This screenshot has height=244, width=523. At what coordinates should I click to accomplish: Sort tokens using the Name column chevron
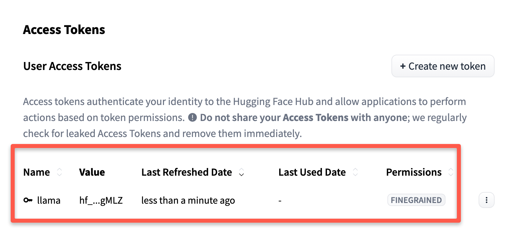pos(59,172)
